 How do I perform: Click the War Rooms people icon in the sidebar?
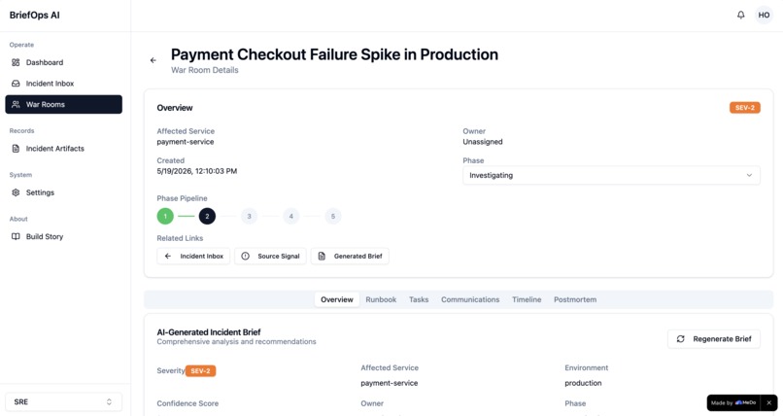click(x=16, y=104)
